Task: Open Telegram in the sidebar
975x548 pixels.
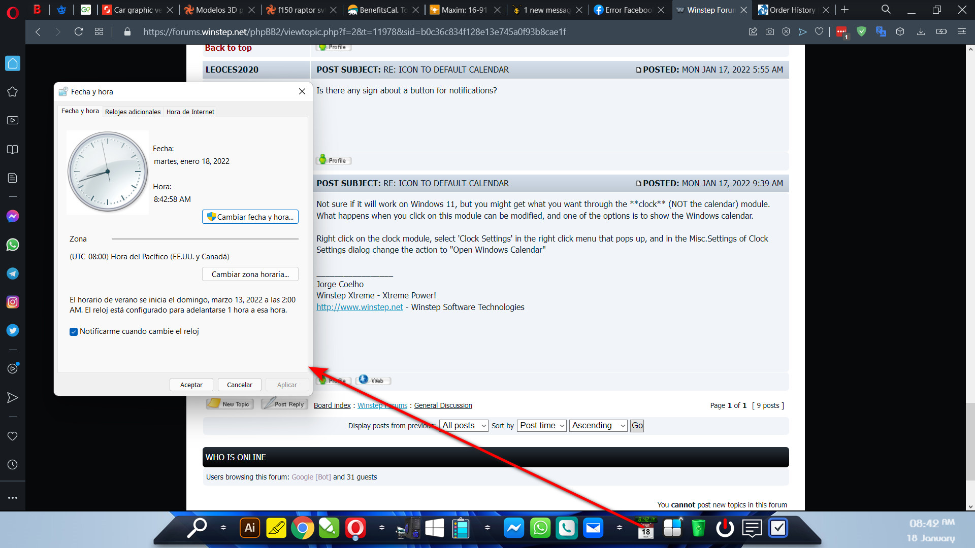Action: coord(13,273)
